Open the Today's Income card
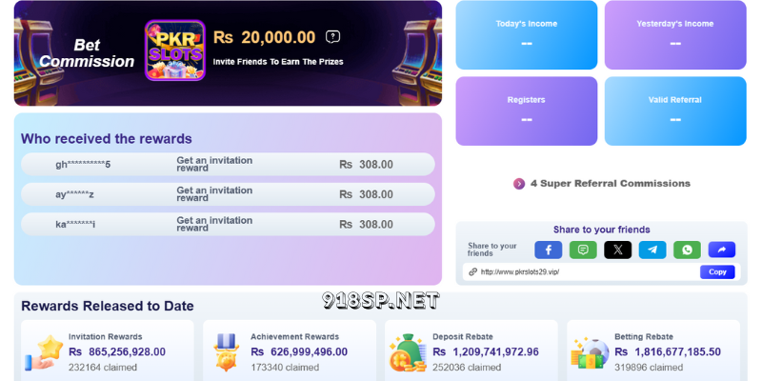Viewport: 762px width, 381px height. coord(527,35)
